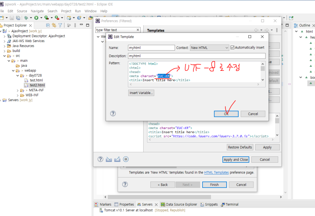Click Cancel in Edit Template dialog
315x216 pixels.
tap(253, 114)
